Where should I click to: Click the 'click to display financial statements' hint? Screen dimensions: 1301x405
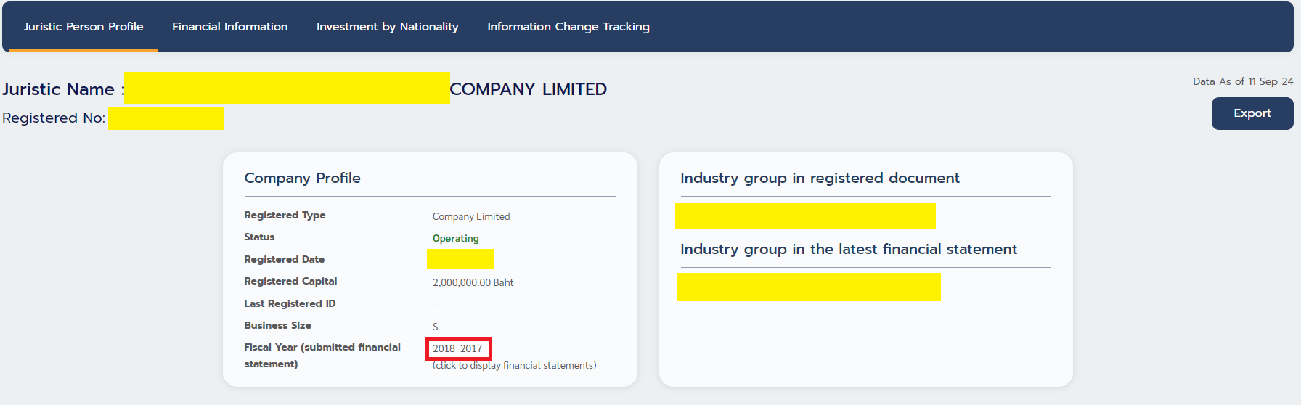click(x=514, y=365)
